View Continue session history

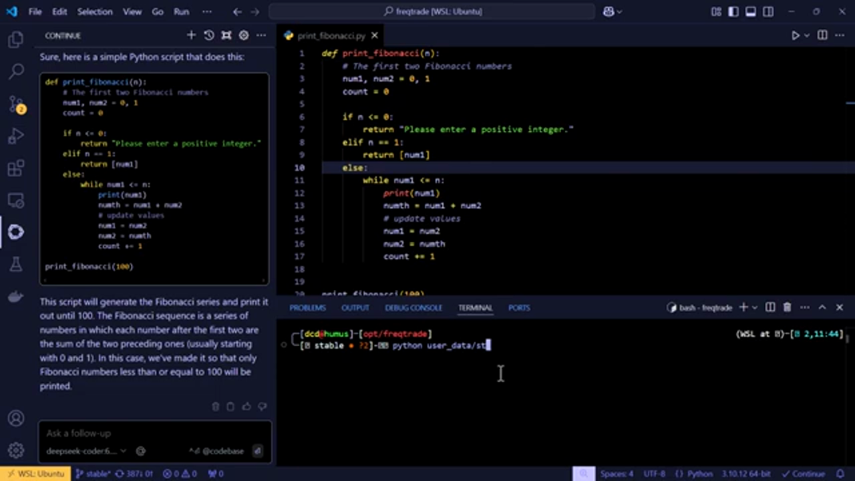click(x=209, y=35)
